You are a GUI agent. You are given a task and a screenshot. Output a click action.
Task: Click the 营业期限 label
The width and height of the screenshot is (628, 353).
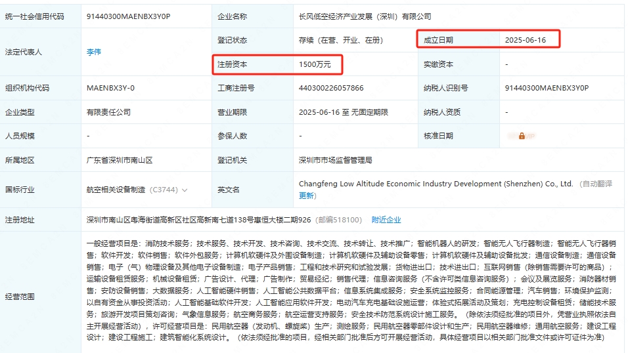click(x=232, y=112)
